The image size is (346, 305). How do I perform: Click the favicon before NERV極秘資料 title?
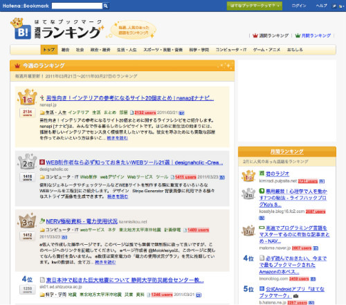coord(42,221)
